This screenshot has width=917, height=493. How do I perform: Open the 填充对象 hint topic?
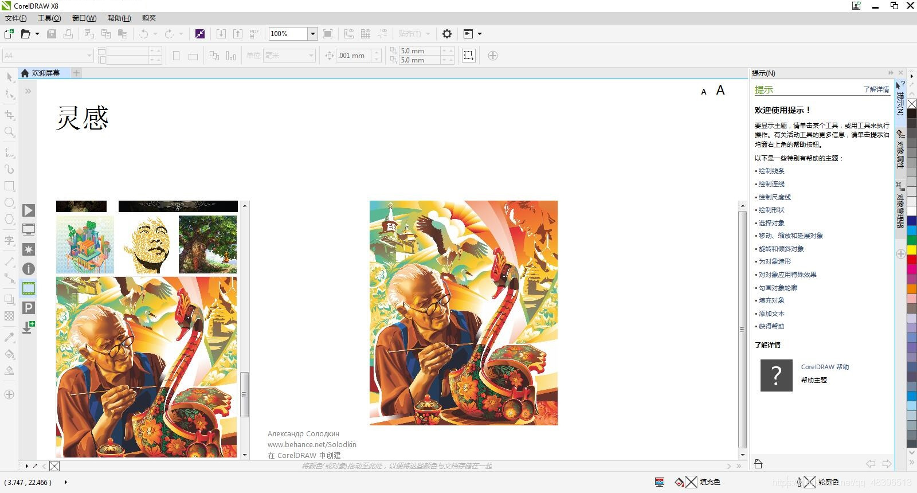tap(771, 300)
